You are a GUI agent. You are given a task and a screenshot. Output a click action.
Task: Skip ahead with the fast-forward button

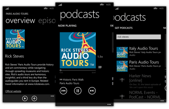click(92, 91)
